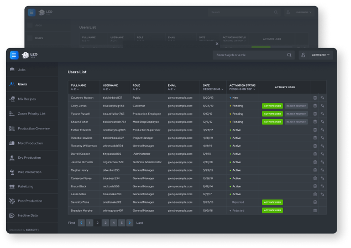
Task: Edit Tyrone Russell with pencil icon
Action: click(x=322, y=114)
